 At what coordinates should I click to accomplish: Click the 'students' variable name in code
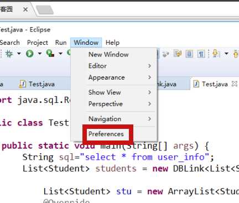[x=116, y=169]
